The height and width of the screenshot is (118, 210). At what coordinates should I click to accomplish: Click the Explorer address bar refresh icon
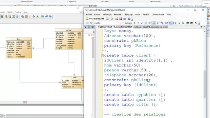[x=174, y=6]
